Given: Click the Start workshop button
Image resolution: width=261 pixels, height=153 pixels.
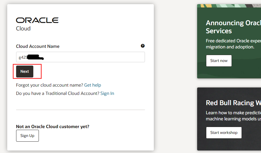Looking at the screenshot, I should [224, 133].
